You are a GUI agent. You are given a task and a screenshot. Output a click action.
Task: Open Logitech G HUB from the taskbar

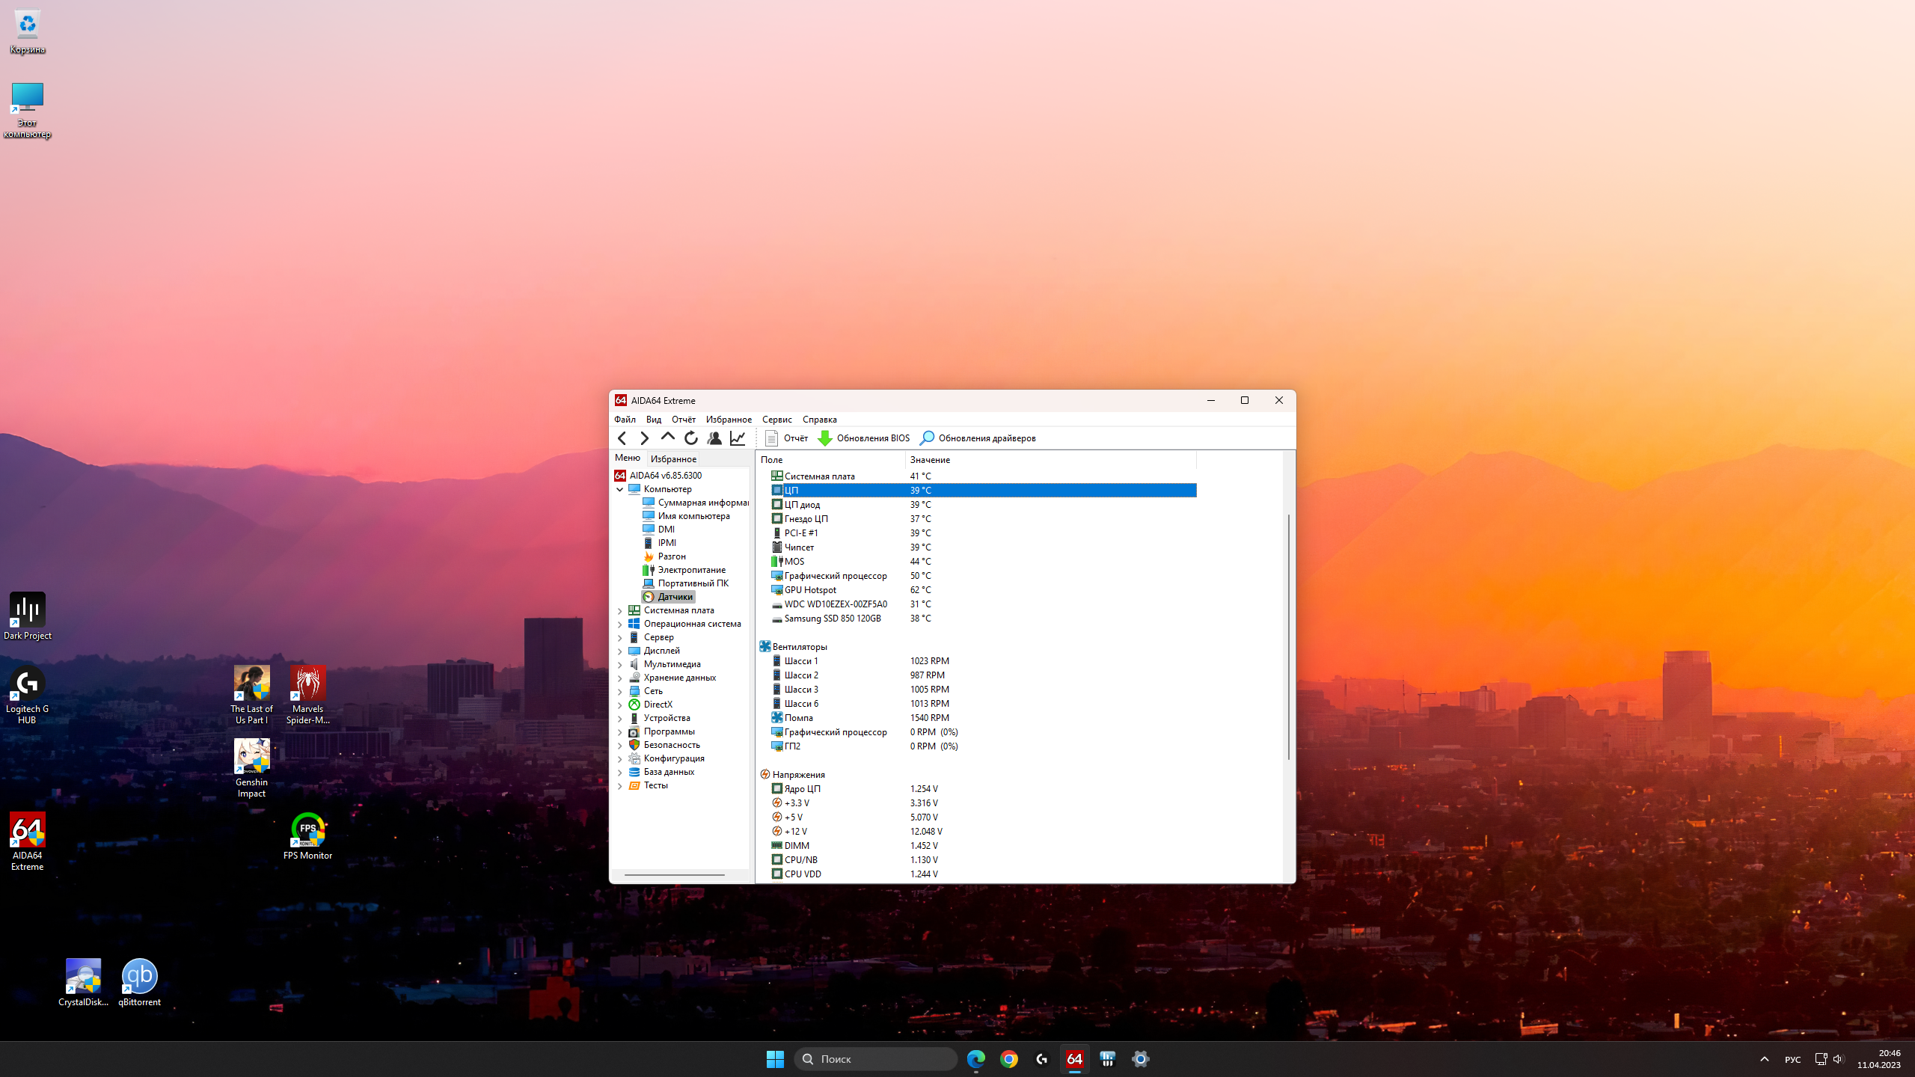pyautogui.click(x=1041, y=1059)
